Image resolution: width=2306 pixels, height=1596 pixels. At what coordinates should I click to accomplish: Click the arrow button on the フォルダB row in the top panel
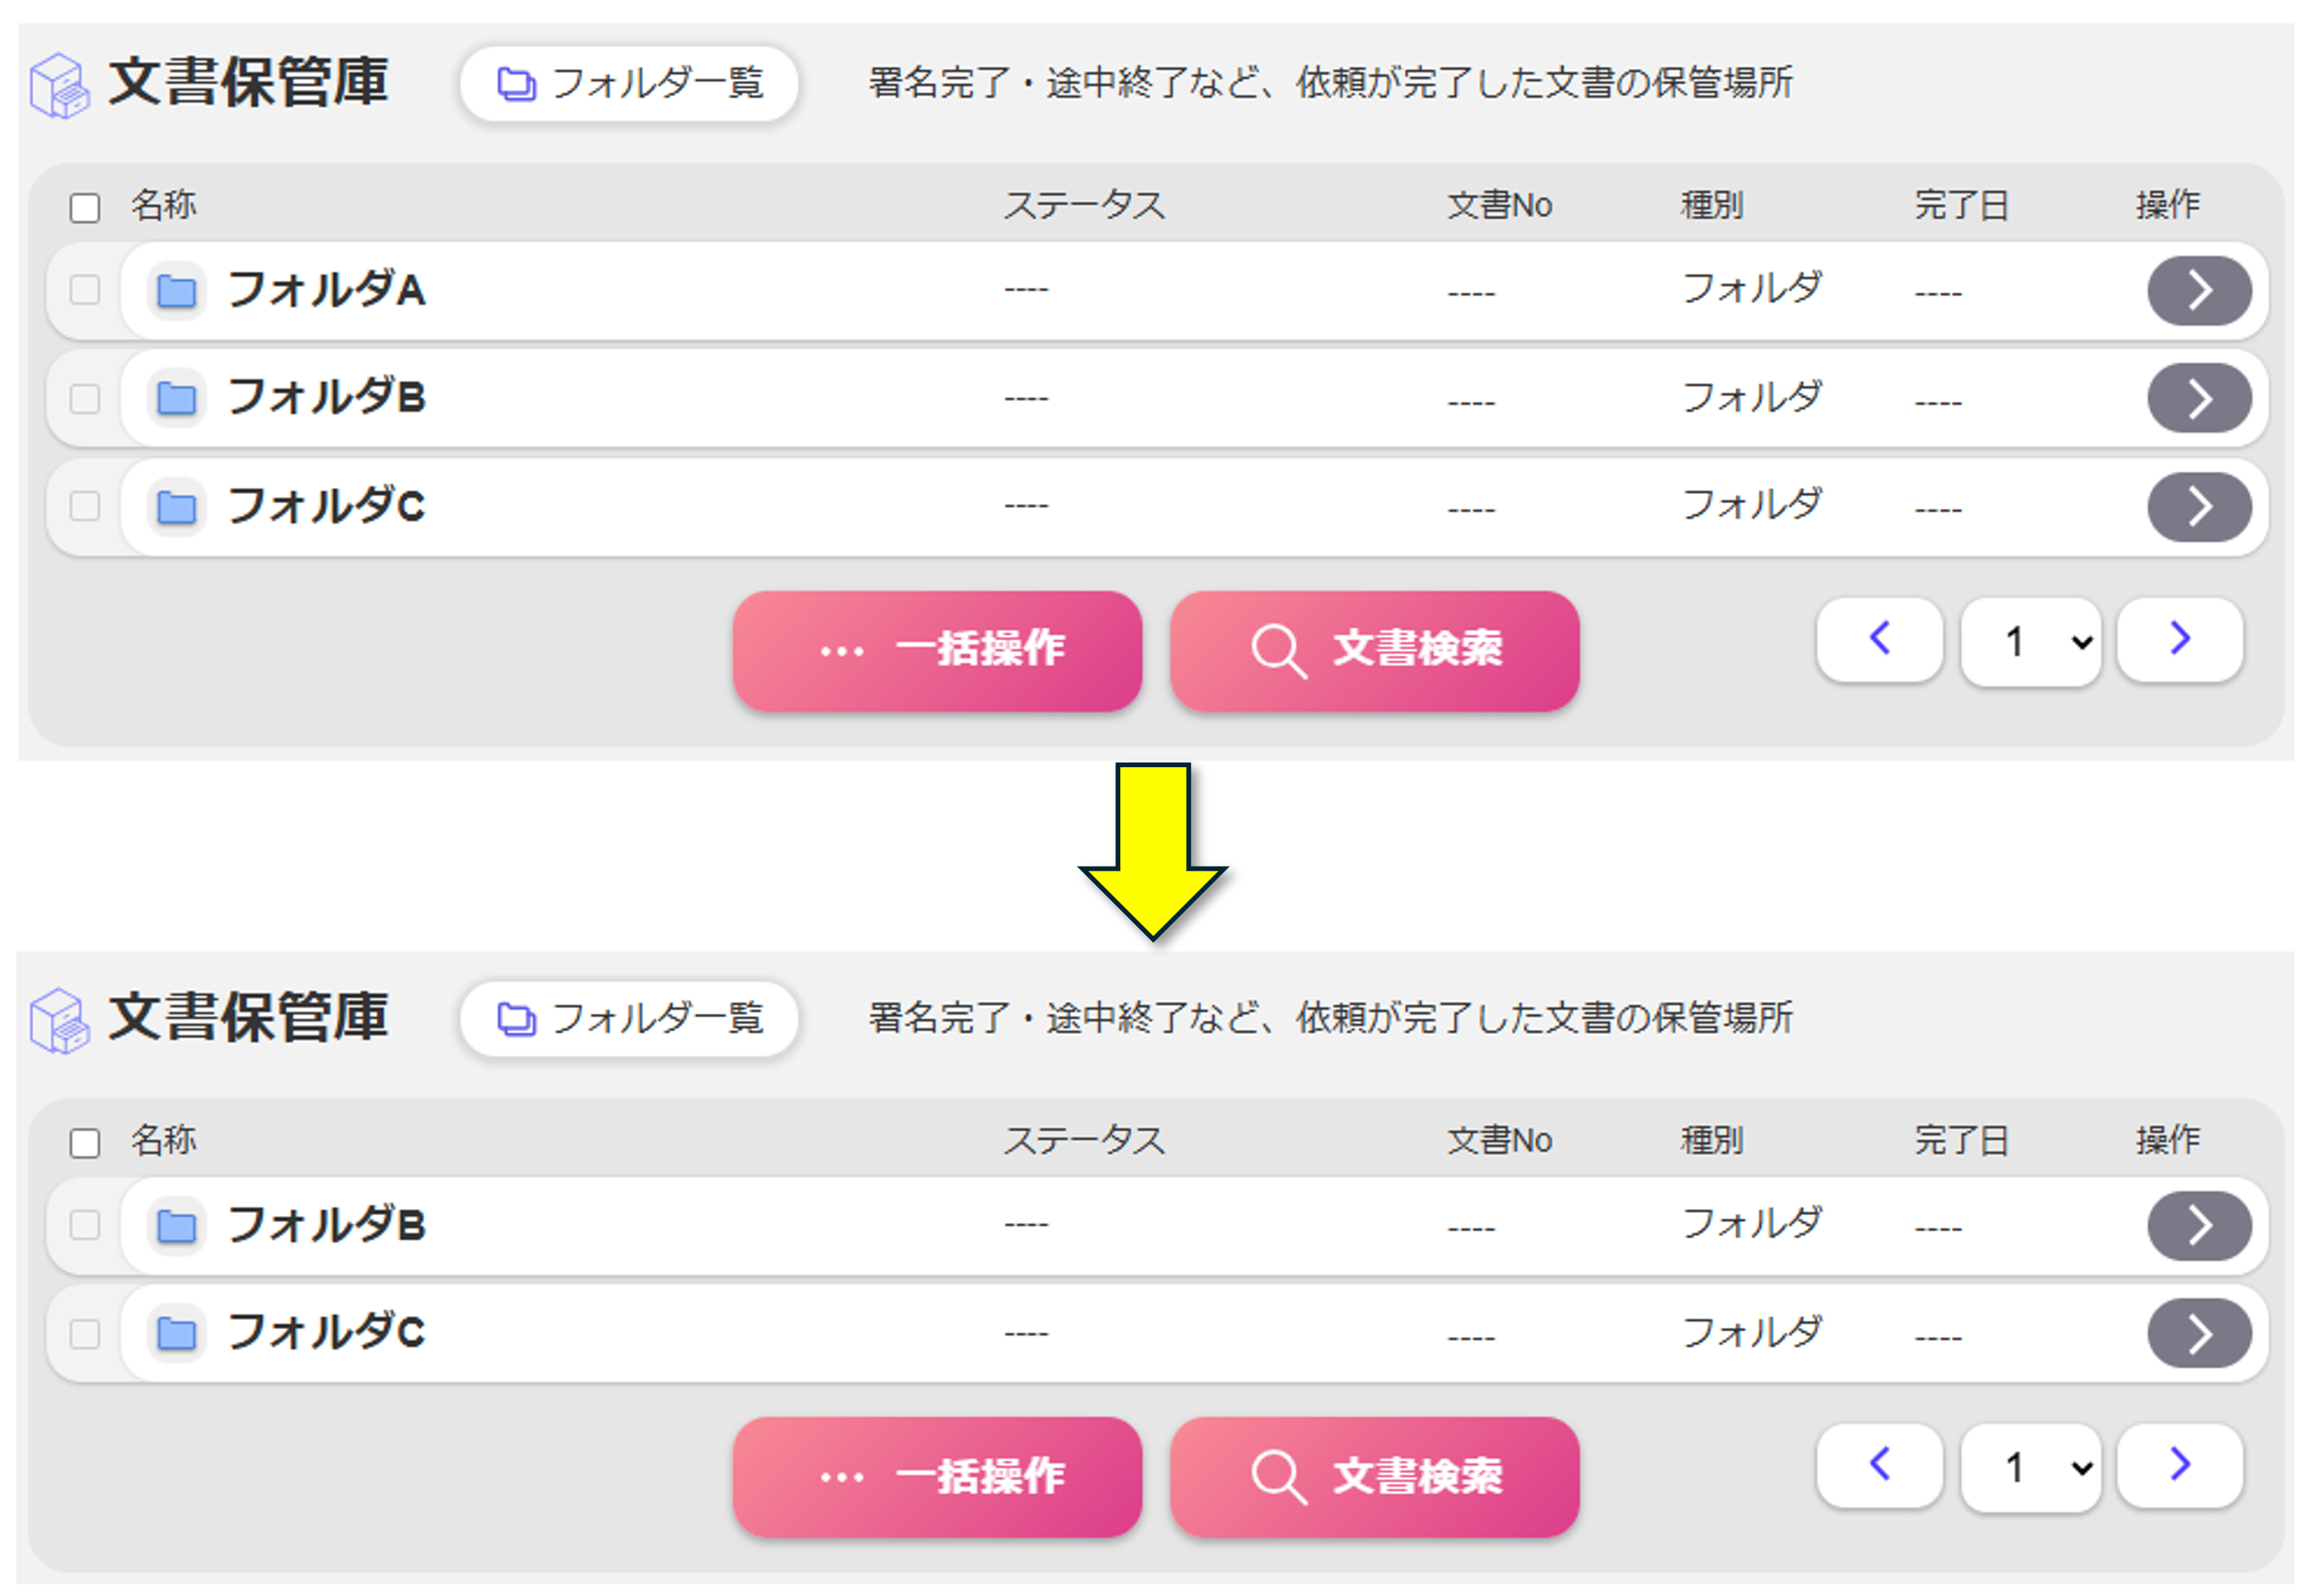2198,398
